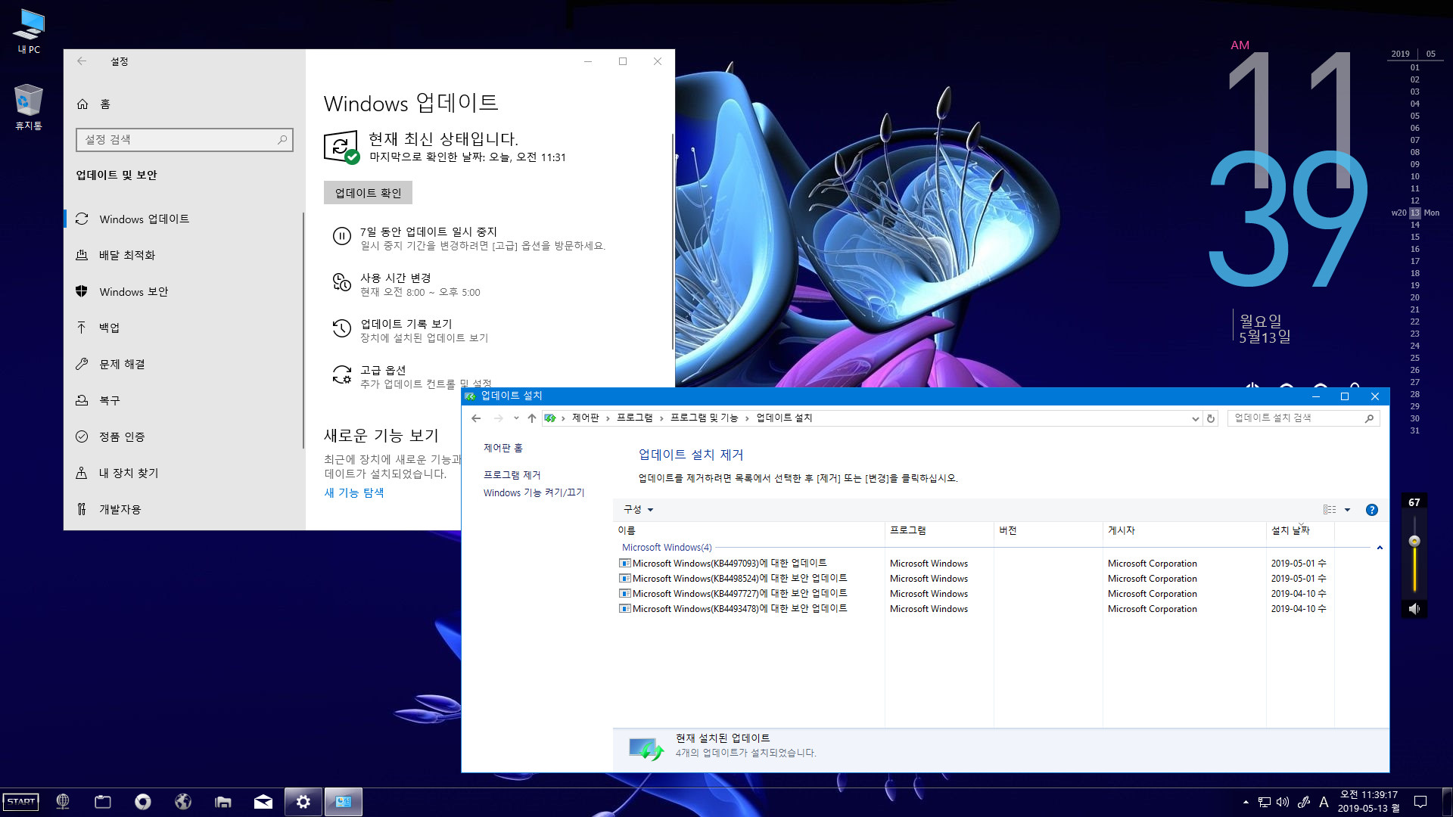Viewport: 1453px width, 817px height.
Task: Open the Mail envelope taskbar icon
Action: point(263,802)
